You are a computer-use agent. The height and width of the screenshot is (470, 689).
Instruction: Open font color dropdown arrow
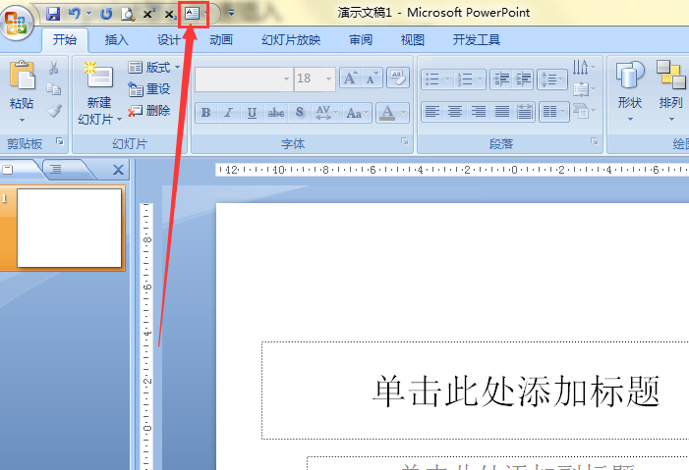click(x=404, y=113)
